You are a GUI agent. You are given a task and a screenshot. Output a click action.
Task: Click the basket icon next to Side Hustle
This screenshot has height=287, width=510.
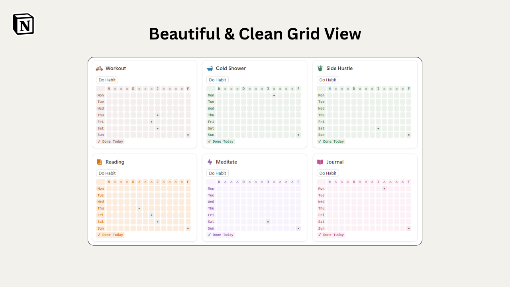pyautogui.click(x=320, y=68)
